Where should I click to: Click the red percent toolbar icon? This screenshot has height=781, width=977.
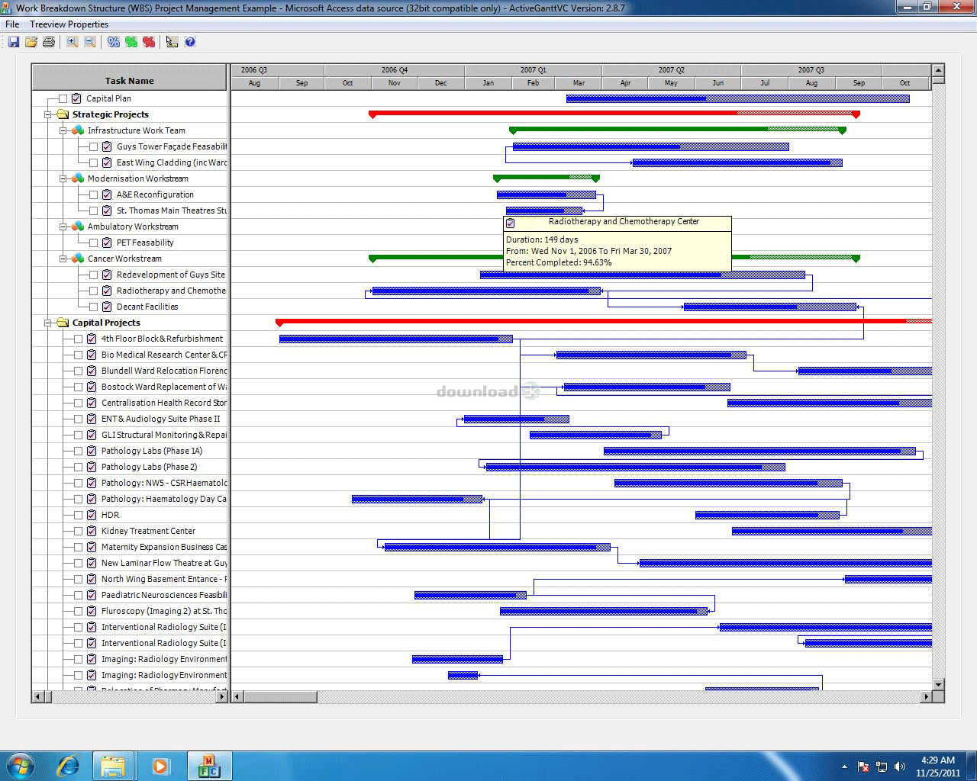(x=149, y=42)
